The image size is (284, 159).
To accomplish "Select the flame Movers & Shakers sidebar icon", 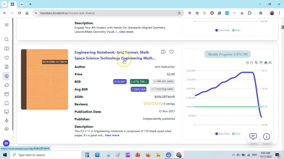I will (7, 76).
